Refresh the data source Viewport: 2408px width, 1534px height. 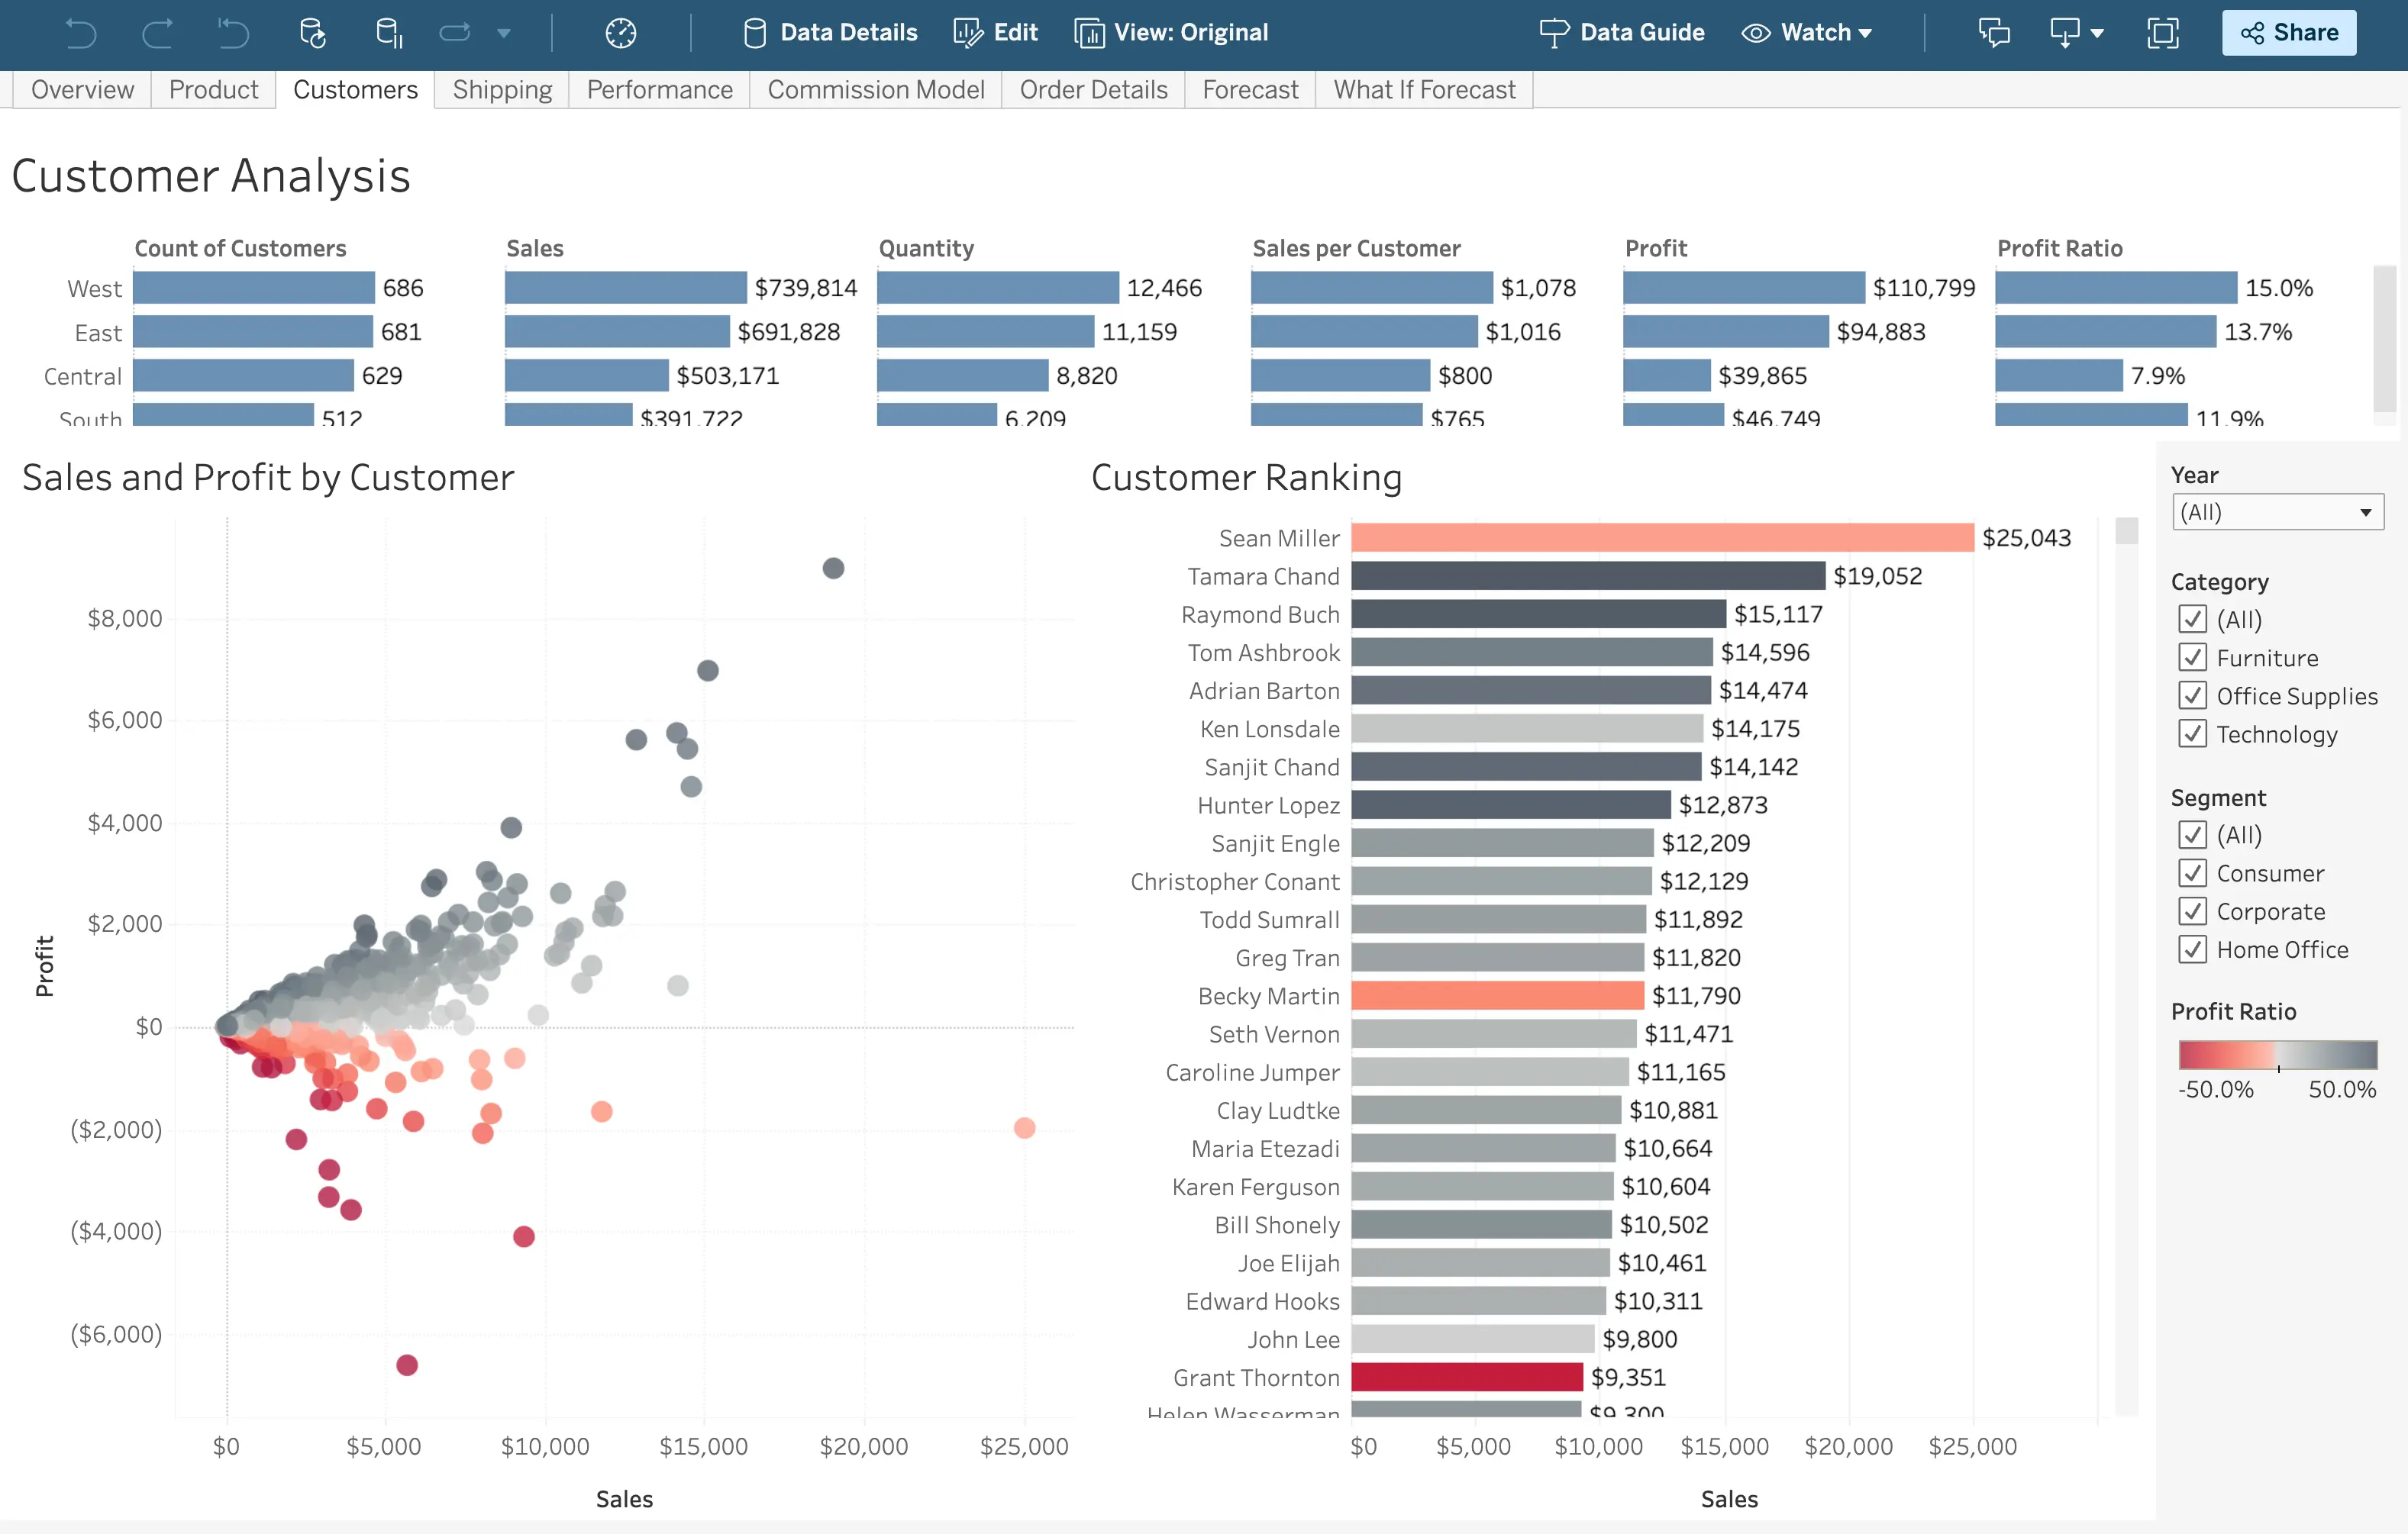pos(312,33)
